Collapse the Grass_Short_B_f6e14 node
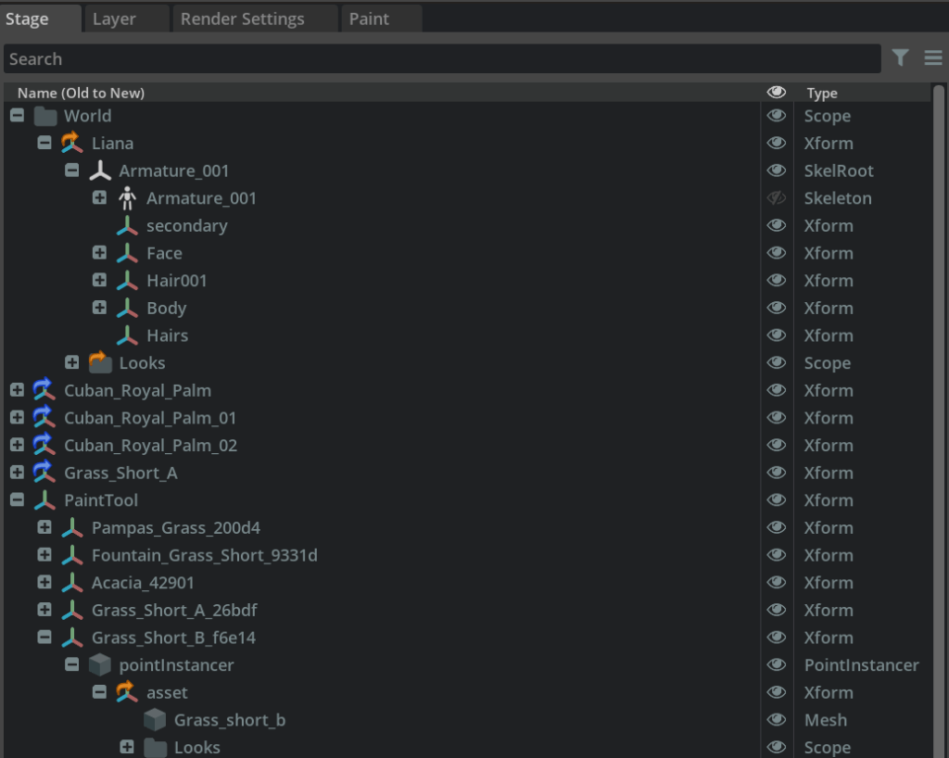Image resolution: width=949 pixels, height=758 pixels. [44, 638]
